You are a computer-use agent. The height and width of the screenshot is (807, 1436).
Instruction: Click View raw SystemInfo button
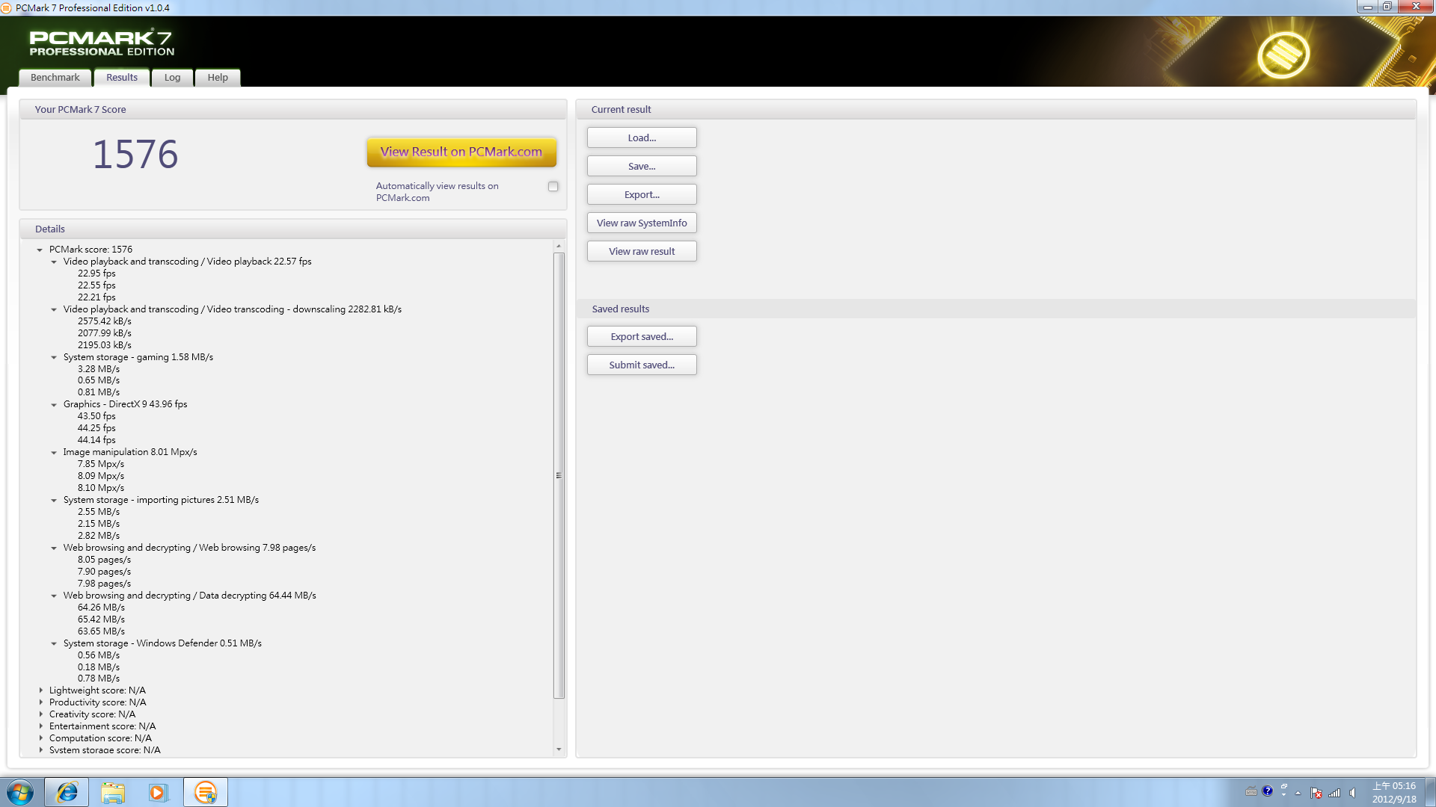click(642, 223)
